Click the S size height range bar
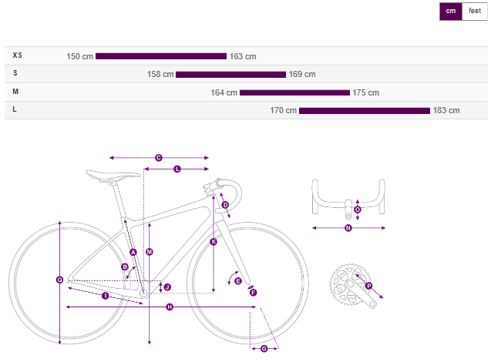 point(230,75)
